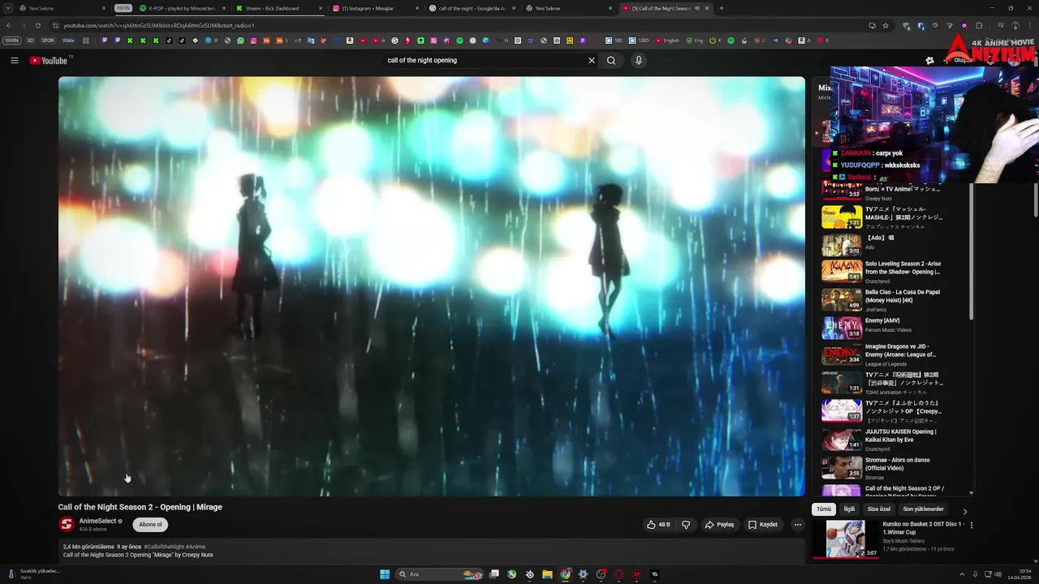Open the SPOR bookmark folder

point(48,40)
